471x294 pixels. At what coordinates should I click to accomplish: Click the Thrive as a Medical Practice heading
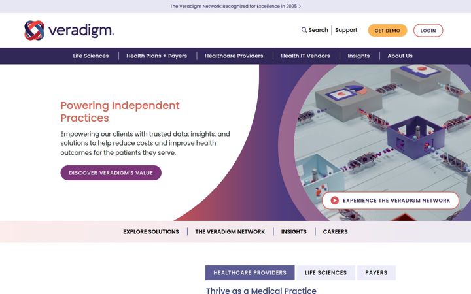261,290
